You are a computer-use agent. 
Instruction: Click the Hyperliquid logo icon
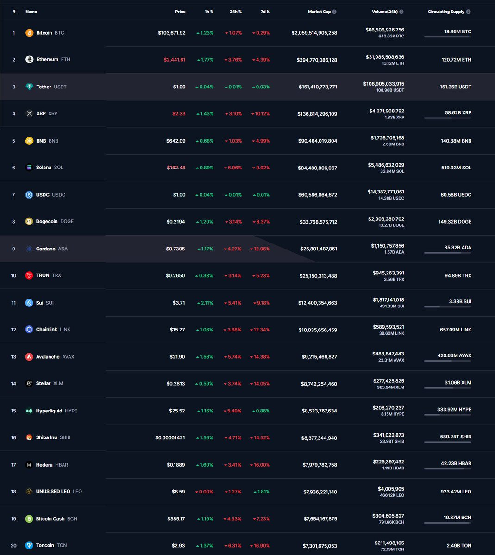(x=29, y=411)
